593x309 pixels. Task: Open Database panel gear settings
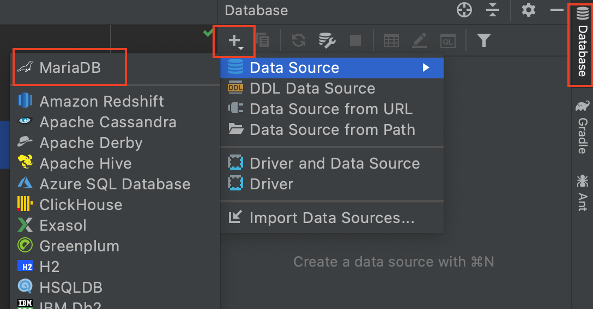click(x=528, y=10)
